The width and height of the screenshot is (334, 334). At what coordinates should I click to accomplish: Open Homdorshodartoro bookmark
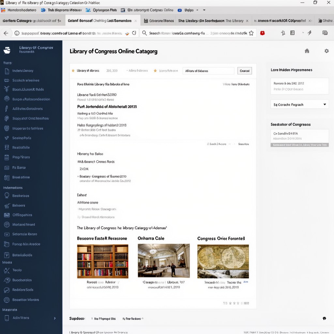click(19, 10)
